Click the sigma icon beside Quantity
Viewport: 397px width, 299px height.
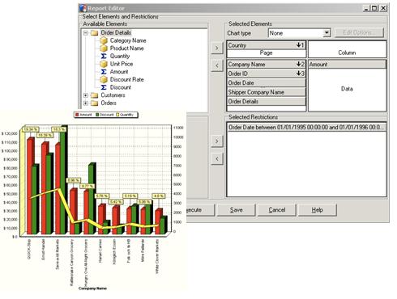pyautogui.click(x=104, y=57)
